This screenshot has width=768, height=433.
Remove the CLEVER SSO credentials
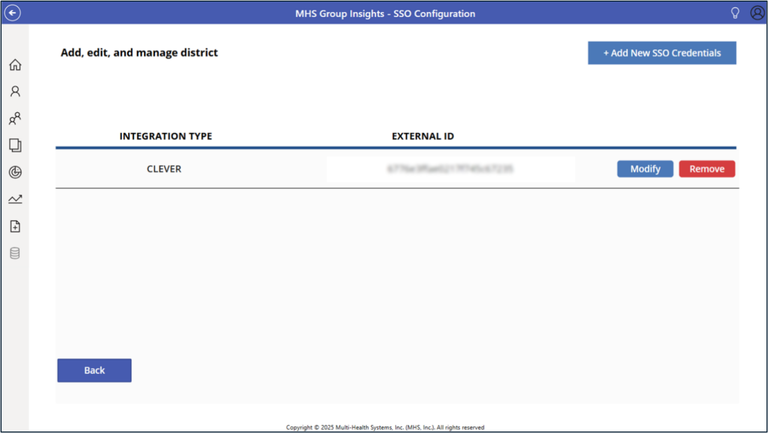tap(707, 169)
